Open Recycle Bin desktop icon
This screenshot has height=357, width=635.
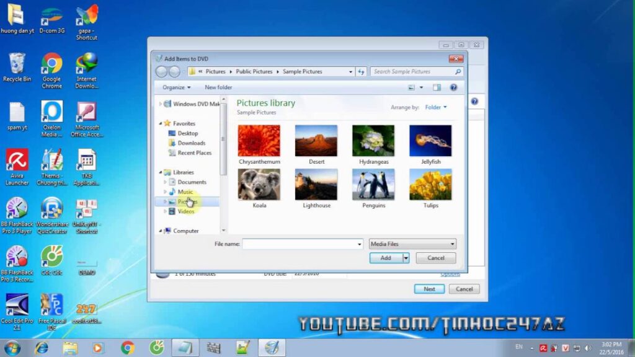(x=17, y=67)
